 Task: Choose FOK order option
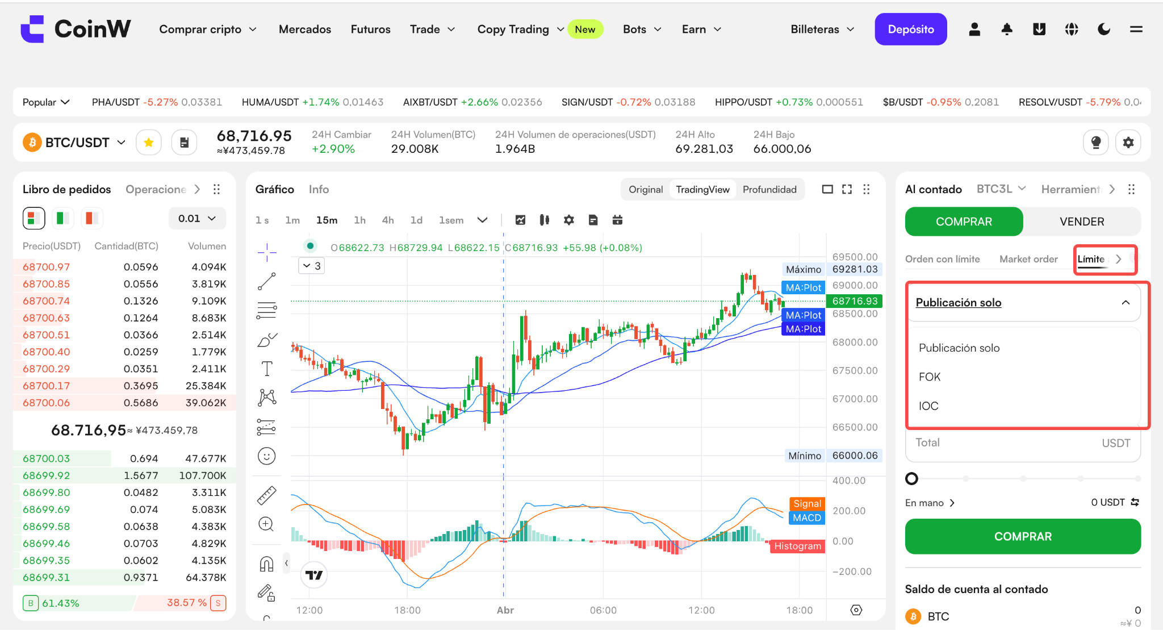(930, 377)
